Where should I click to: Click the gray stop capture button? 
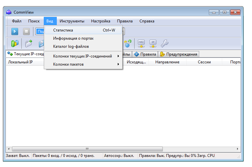tap(26, 31)
